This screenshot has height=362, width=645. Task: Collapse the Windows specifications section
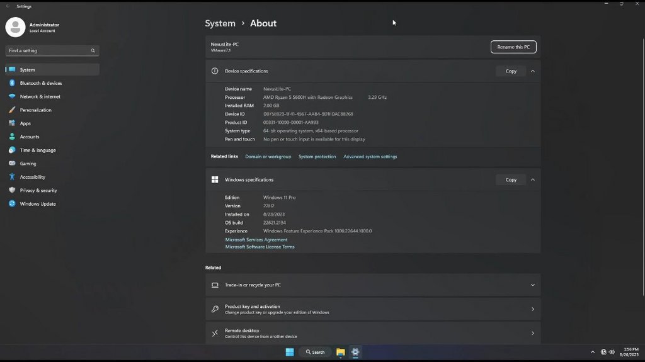[533, 180]
